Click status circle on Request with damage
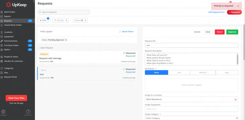Image resolution: width=245 pixels, height=120 pixels. click(x=124, y=53)
